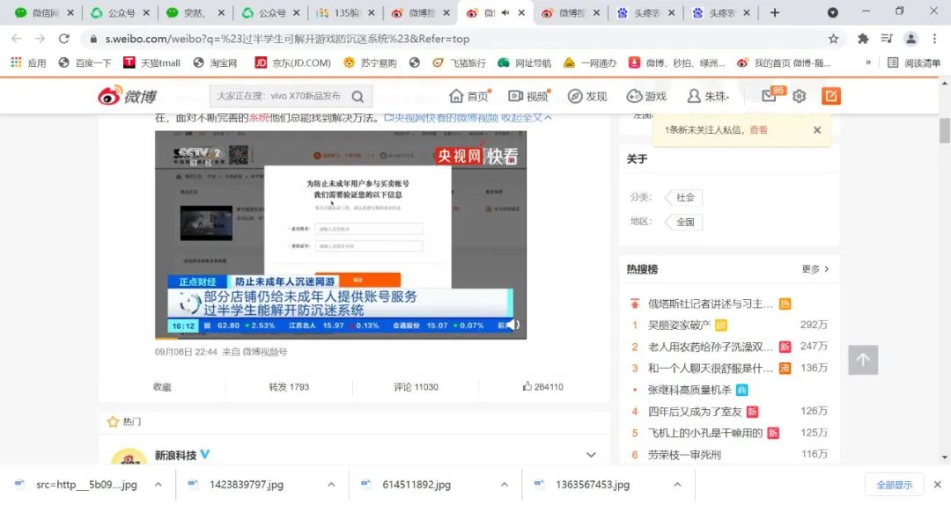Open the 新浪科技 account name
951x505 pixels.
click(x=175, y=455)
